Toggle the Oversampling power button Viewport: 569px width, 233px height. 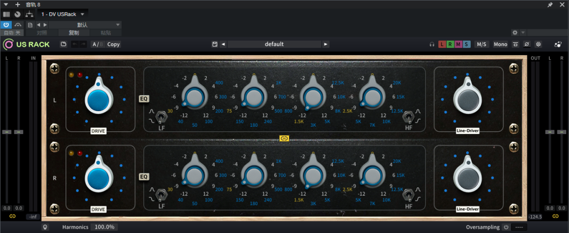[x=506, y=227]
